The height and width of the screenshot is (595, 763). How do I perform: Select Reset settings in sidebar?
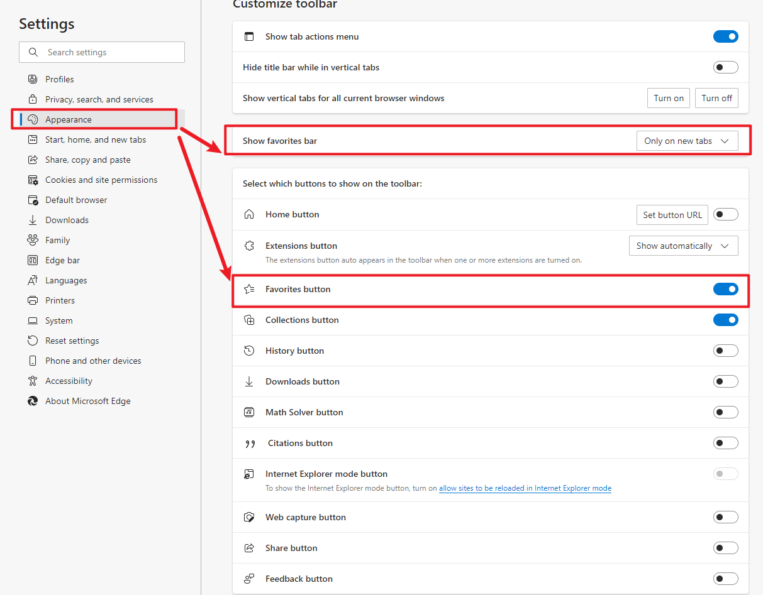point(72,341)
